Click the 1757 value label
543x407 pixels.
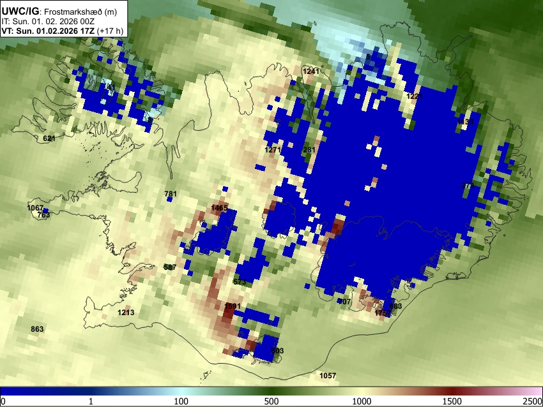[383, 313]
